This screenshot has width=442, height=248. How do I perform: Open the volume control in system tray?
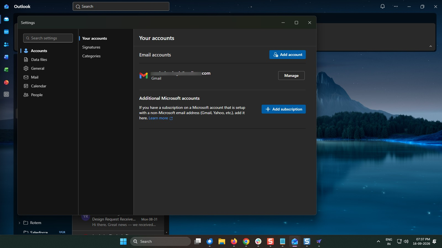pos(406,241)
